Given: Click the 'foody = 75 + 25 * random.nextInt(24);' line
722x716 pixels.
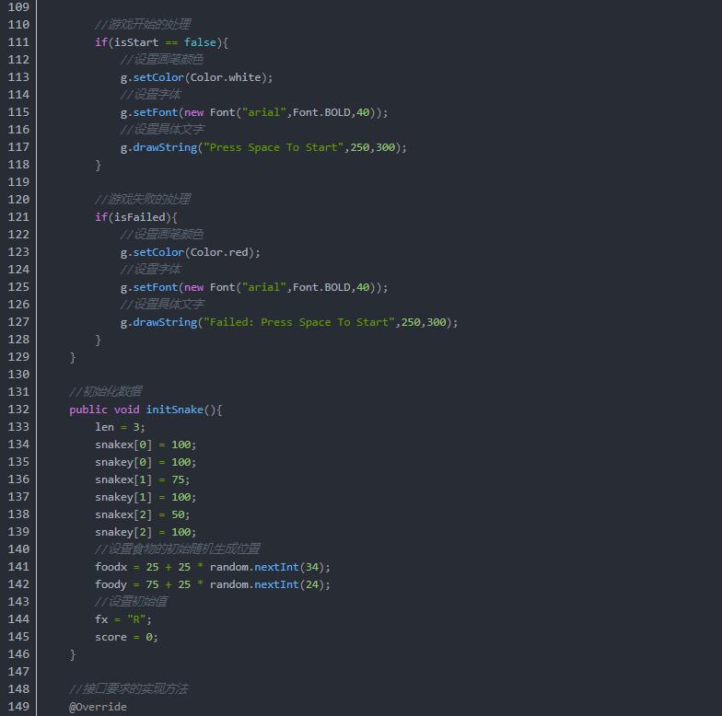Looking at the screenshot, I should [x=213, y=584].
